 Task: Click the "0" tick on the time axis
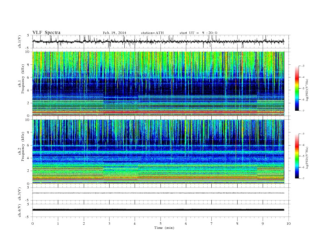[32, 224]
